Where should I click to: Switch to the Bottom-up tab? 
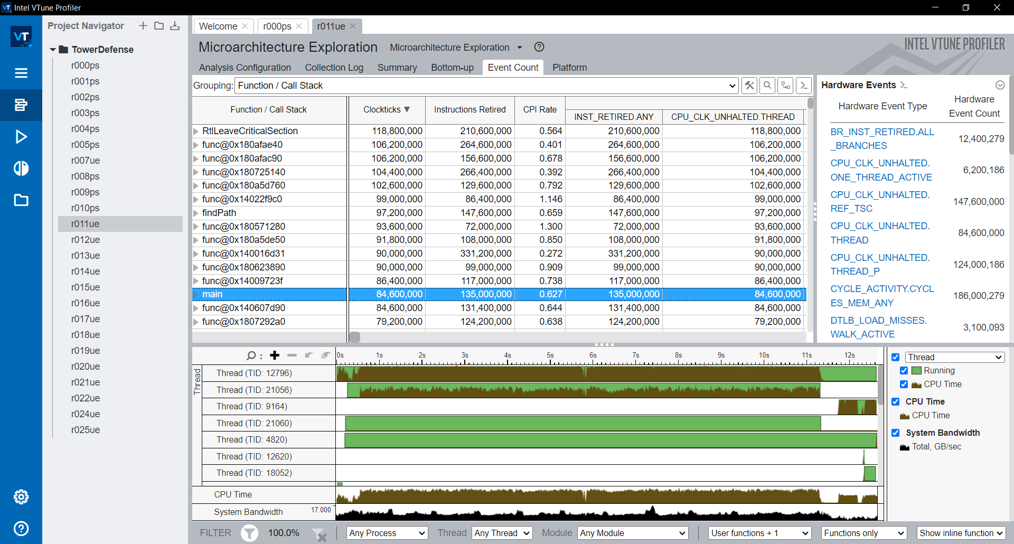coord(453,68)
